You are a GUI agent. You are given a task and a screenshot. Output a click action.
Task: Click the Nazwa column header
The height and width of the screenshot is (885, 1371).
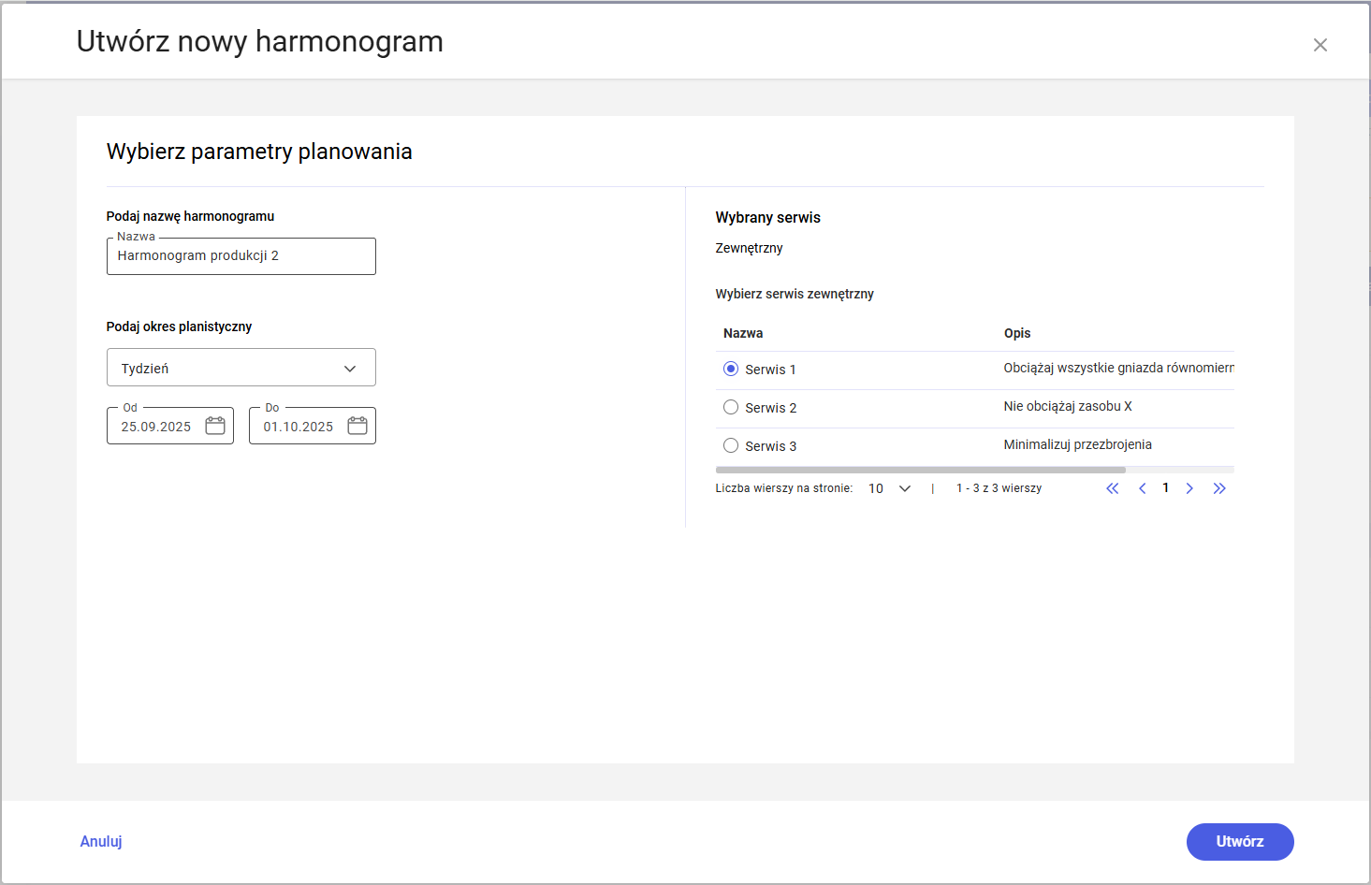[743, 333]
